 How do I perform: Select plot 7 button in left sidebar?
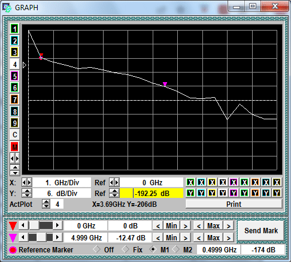coord(14,100)
